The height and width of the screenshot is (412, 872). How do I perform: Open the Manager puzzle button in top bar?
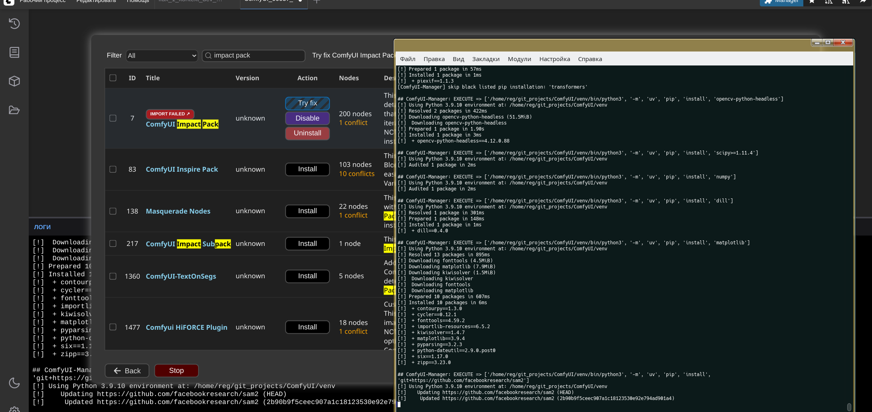click(781, 2)
